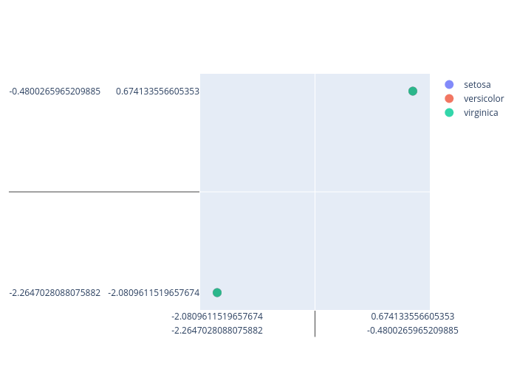Click the black vertical divider below plot
The width and height of the screenshot is (517, 369).
[x=315, y=324]
